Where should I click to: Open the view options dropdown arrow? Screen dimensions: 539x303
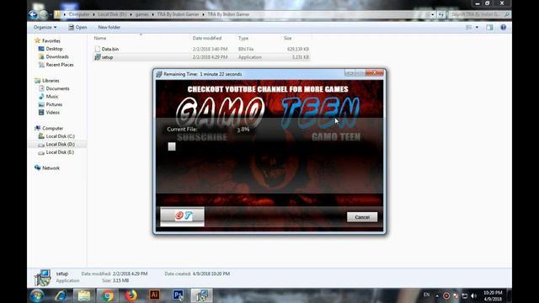[x=477, y=27]
